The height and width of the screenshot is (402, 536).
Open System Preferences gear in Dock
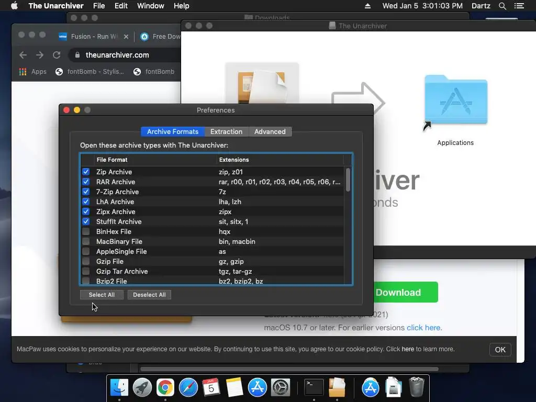281,388
